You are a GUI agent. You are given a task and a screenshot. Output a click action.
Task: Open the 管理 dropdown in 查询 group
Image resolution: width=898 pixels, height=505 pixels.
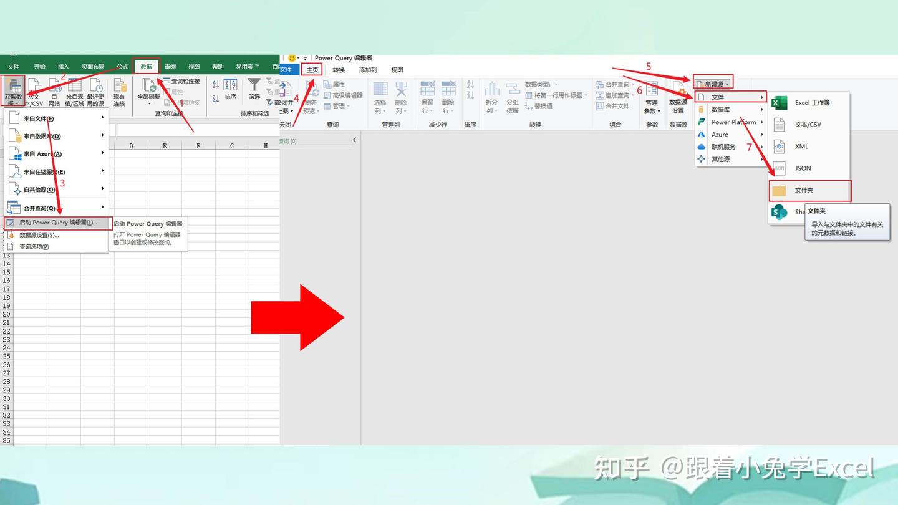click(x=336, y=107)
